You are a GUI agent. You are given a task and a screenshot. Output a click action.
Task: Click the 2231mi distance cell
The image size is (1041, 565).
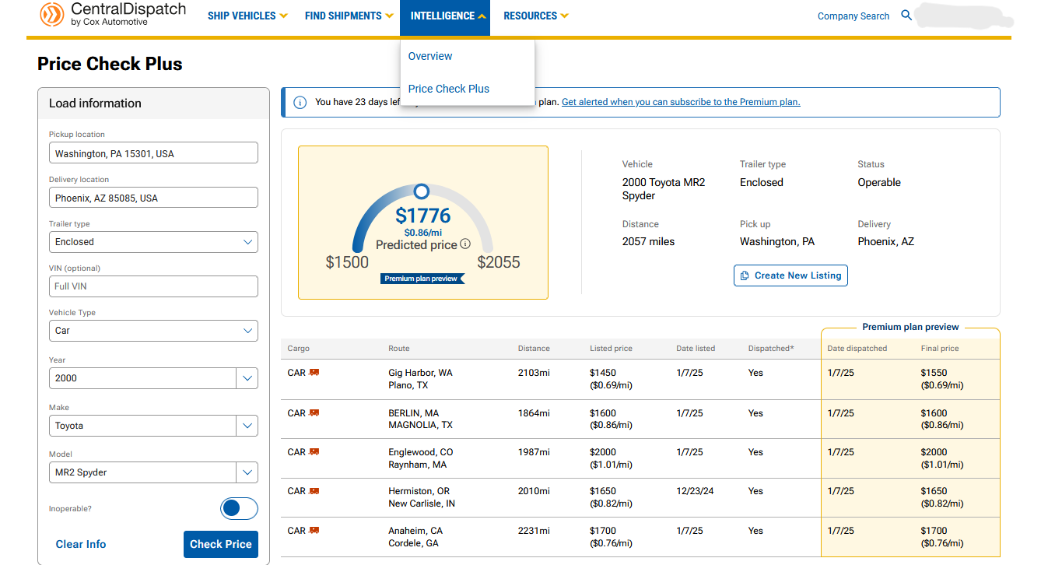pyautogui.click(x=534, y=531)
